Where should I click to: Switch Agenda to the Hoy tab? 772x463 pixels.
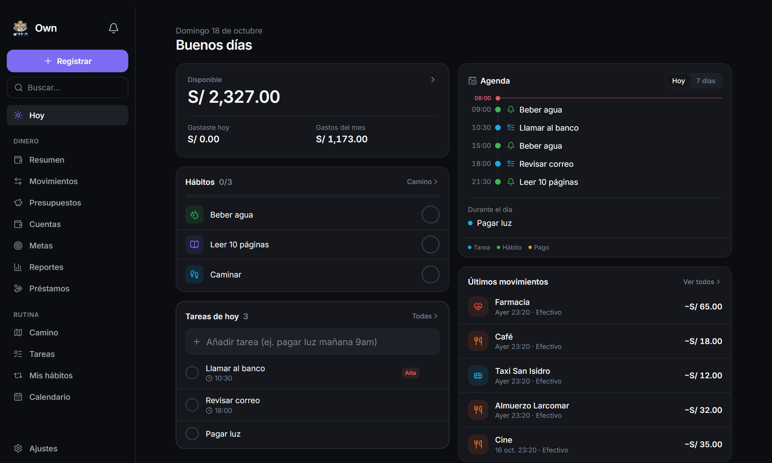[678, 81]
